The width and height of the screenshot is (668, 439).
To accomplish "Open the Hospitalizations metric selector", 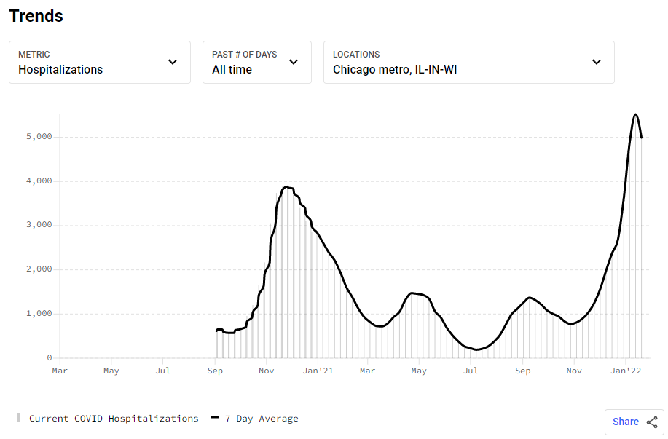I will click(x=100, y=63).
